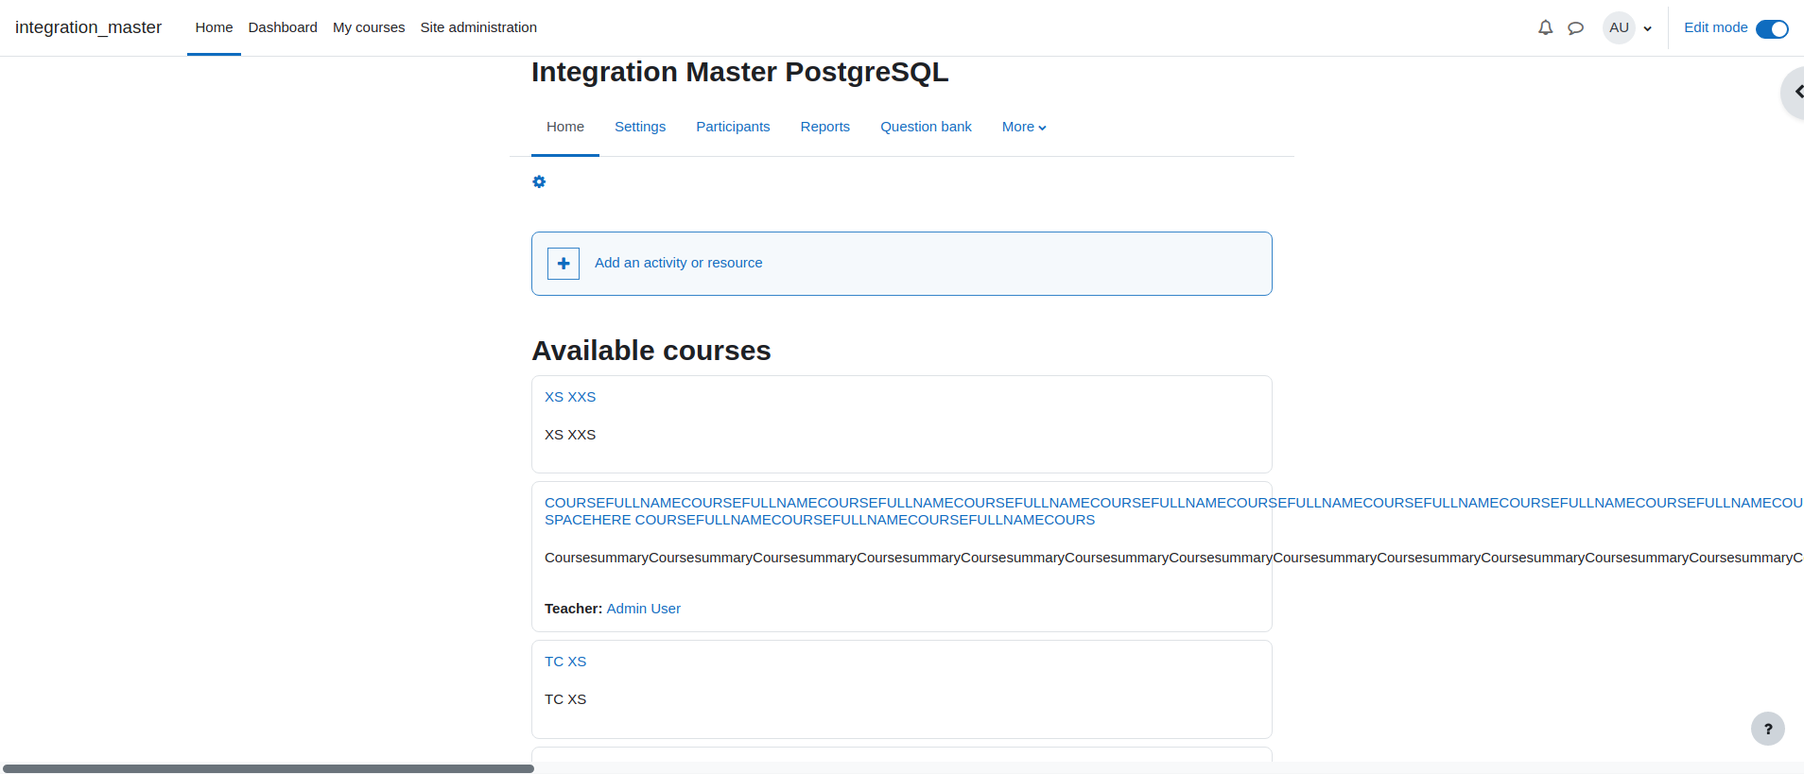Open the TC XS course link
The height and width of the screenshot is (774, 1804).
[565, 662]
